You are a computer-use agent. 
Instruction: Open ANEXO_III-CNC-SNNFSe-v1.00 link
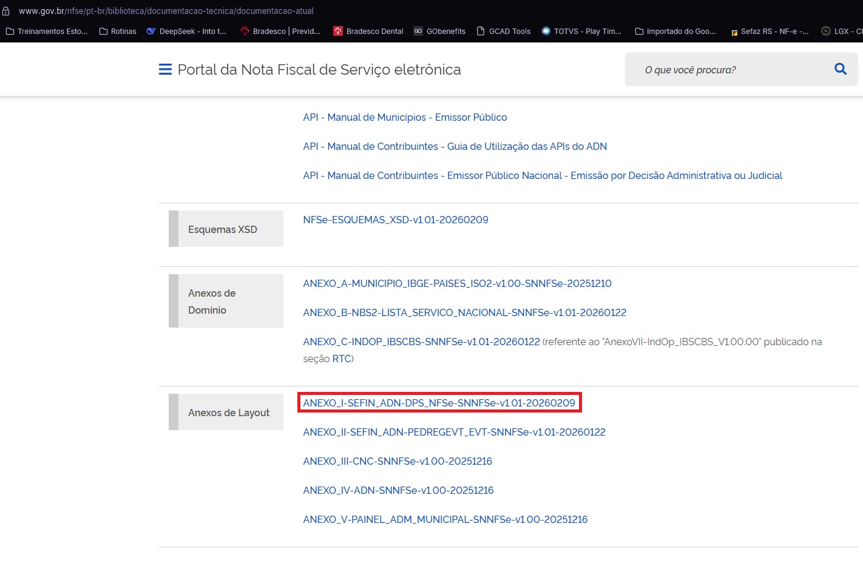pyautogui.click(x=398, y=462)
